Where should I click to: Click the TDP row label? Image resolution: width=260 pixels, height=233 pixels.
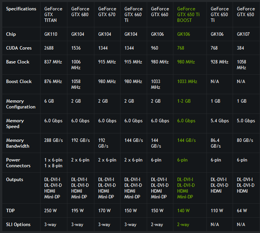[10, 210]
